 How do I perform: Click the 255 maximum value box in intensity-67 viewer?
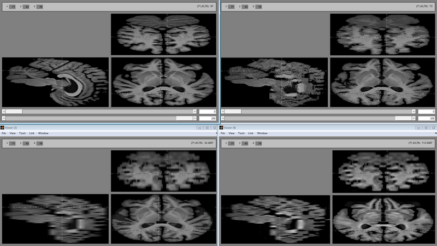[208, 118]
